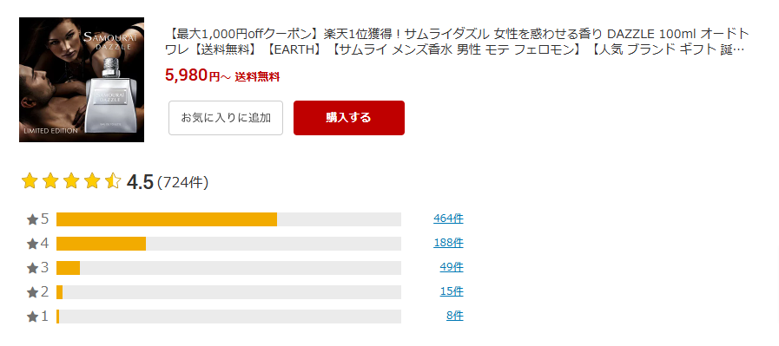The image size is (779, 346).
Task: Click the ★3 row star icon
Action: click(32, 268)
